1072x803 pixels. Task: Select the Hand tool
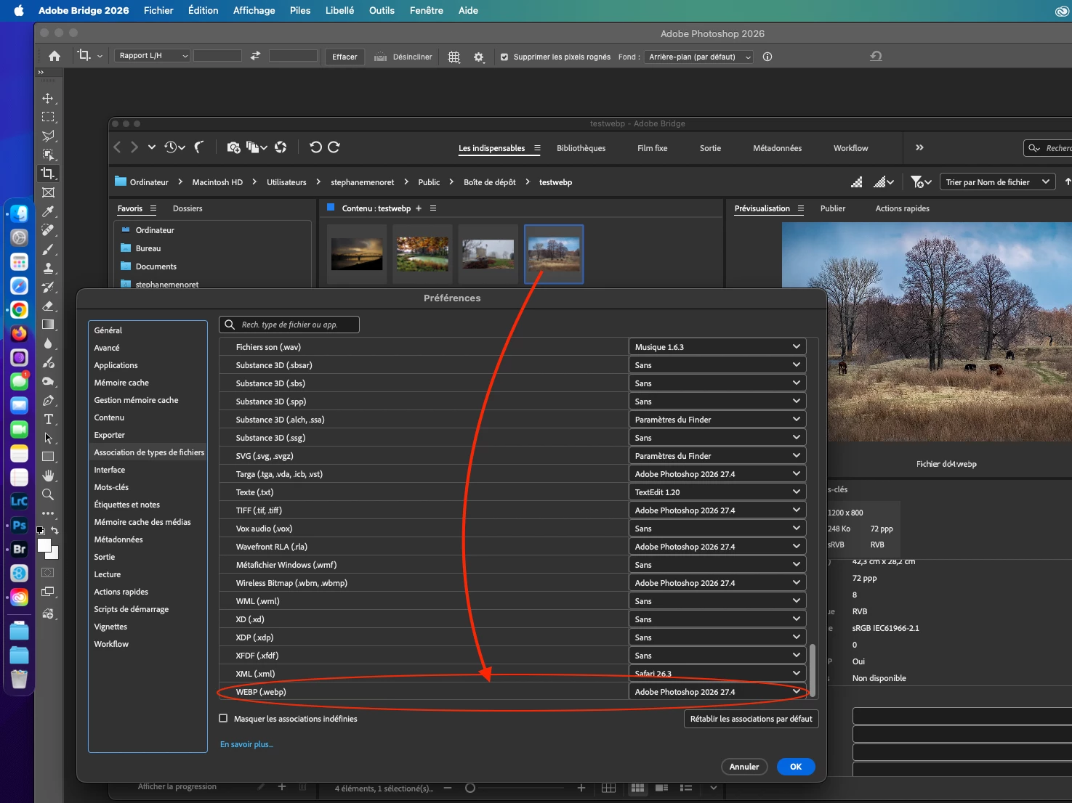coord(48,476)
